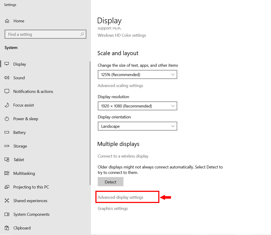Select Storage in the sidebar
Viewport: 271px width, 235px height.
[20, 146]
